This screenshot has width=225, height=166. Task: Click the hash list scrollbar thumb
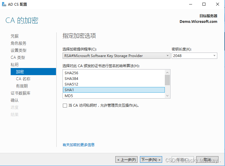(167, 80)
